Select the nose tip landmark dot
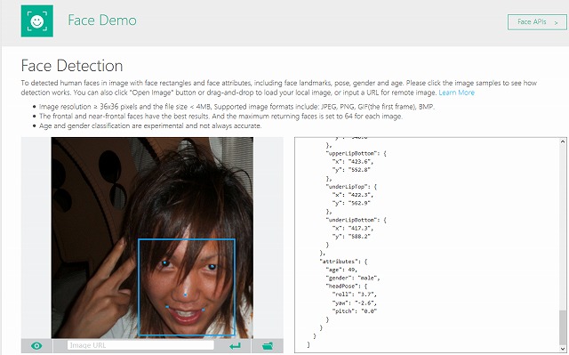The width and height of the screenshot is (569, 355). click(186, 295)
